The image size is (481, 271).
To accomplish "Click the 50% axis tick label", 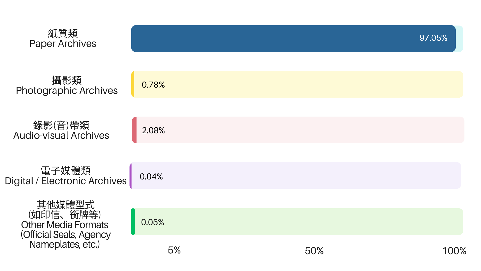I will [314, 251].
